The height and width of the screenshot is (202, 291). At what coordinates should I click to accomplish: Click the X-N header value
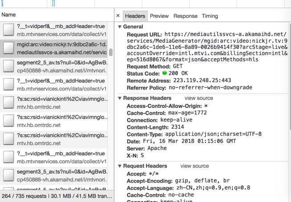142,155
